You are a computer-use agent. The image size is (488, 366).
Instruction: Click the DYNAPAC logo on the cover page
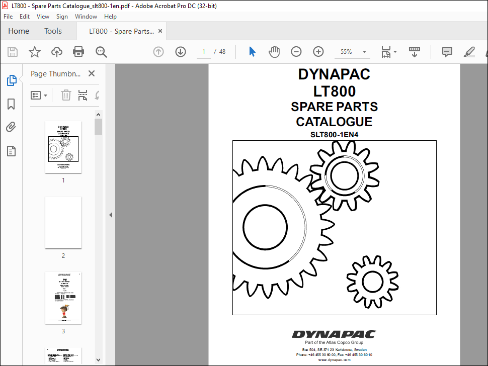click(x=334, y=334)
